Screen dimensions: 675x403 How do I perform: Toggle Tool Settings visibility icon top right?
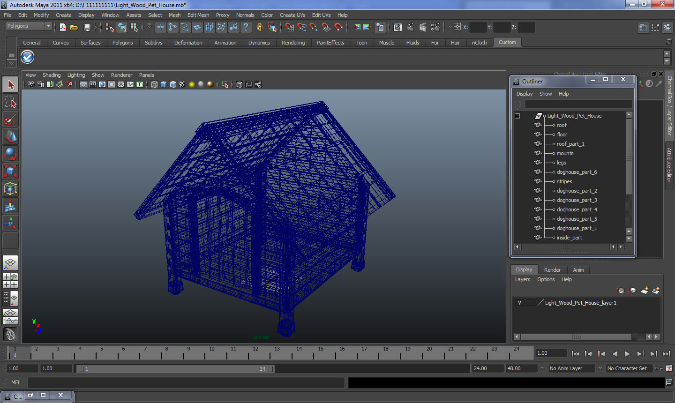coord(655,28)
